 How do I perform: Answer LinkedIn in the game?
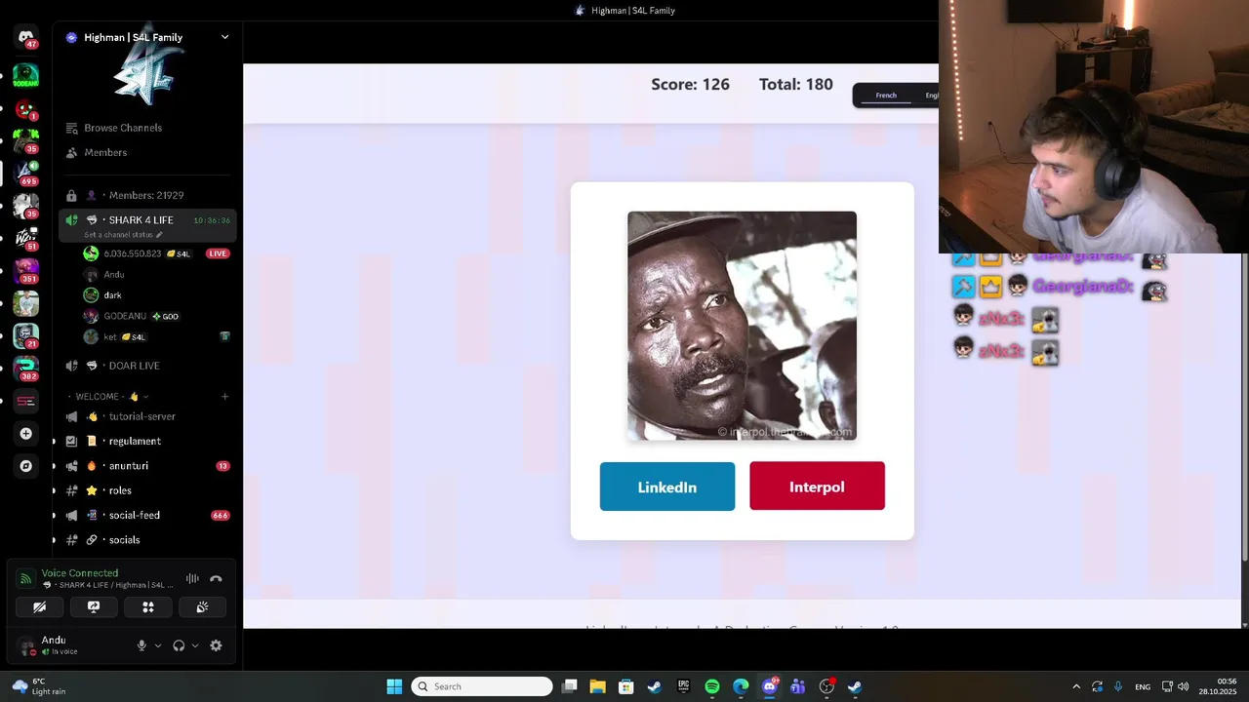coord(667,487)
